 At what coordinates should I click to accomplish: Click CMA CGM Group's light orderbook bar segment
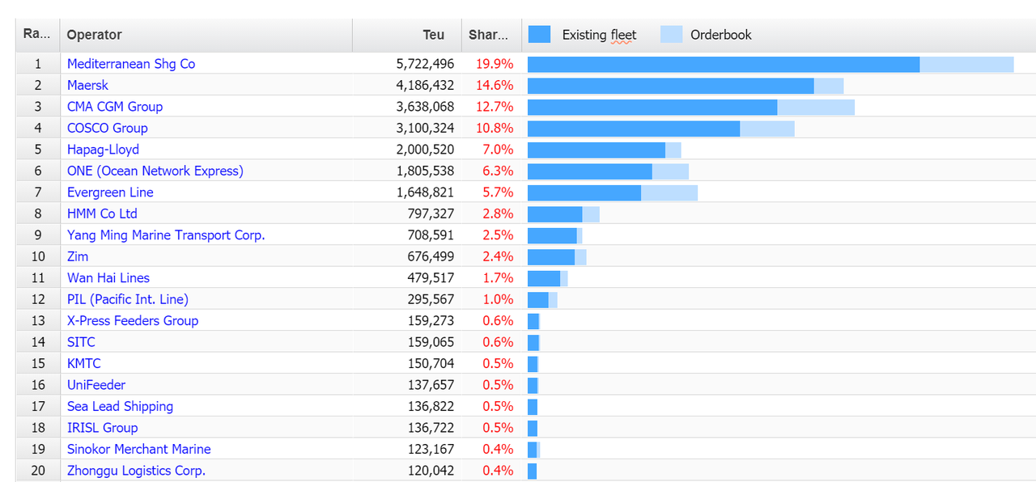click(x=816, y=107)
